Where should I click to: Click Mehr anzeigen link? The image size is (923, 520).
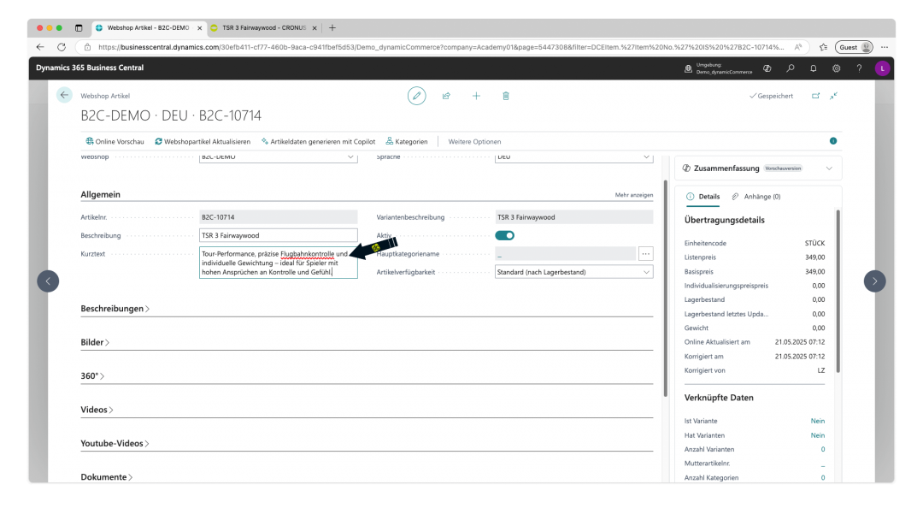(x=634, y=195)
